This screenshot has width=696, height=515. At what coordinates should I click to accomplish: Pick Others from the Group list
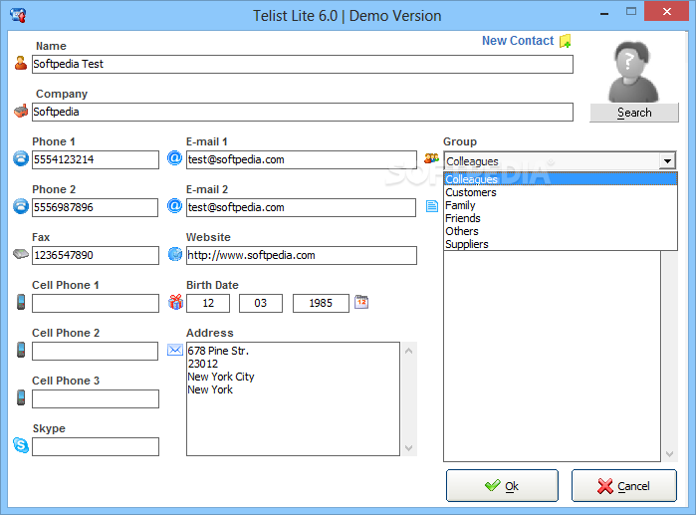click(561, 231)
